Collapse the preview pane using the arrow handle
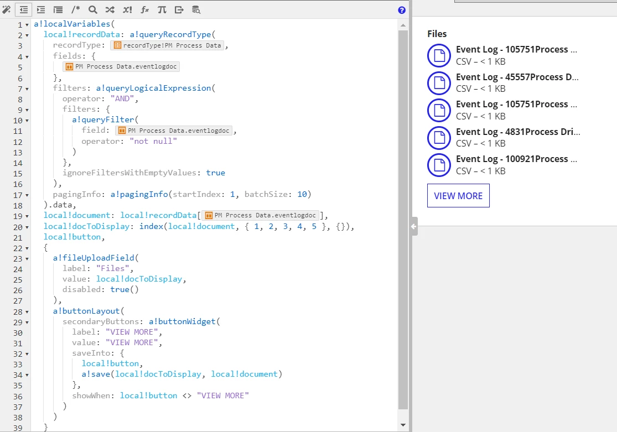Image resolution: width=617 pixels, height=432 pixels. [413, 226]
